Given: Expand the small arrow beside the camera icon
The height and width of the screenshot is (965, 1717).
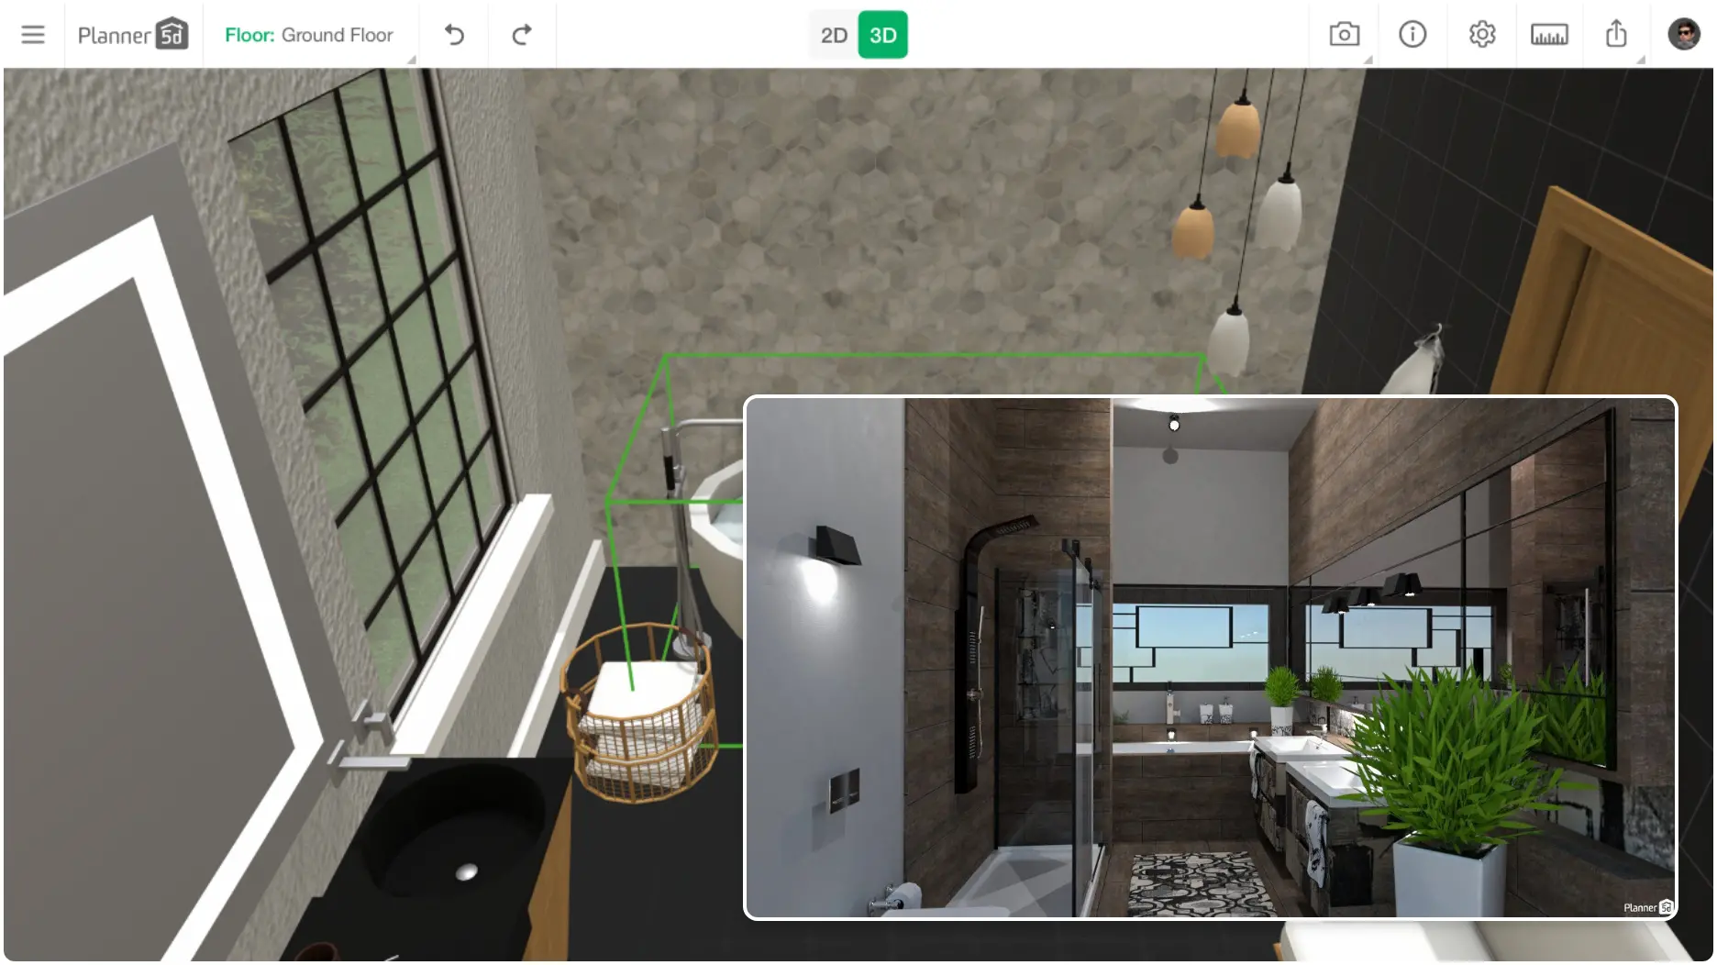Looking at the screenshot, I should pos(1368,60).
